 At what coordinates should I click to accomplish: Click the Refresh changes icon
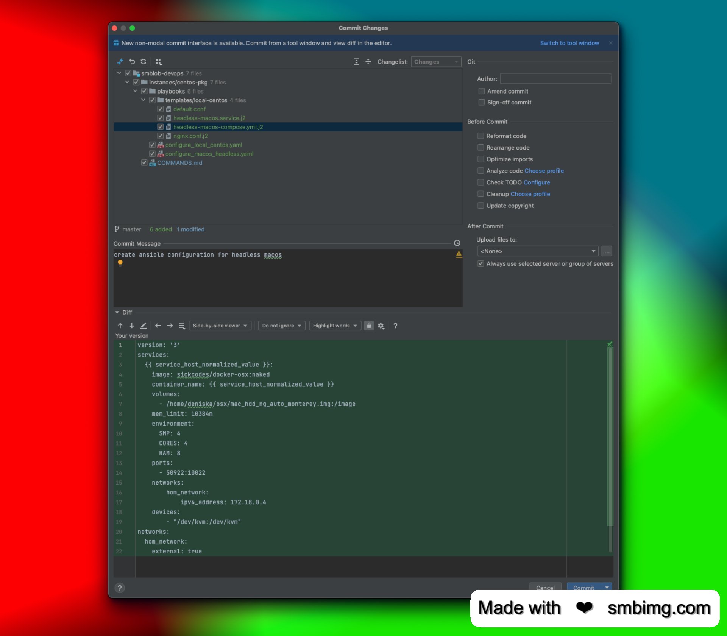point(144,62)
